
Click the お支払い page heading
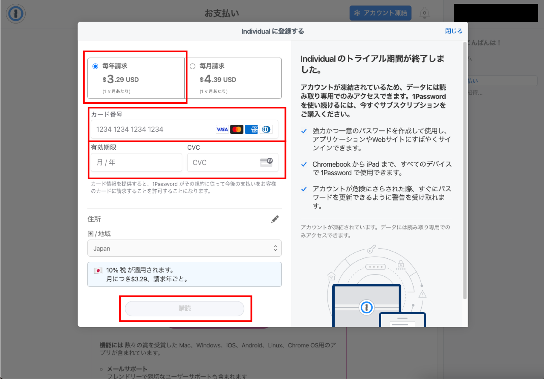pos(222,13)
